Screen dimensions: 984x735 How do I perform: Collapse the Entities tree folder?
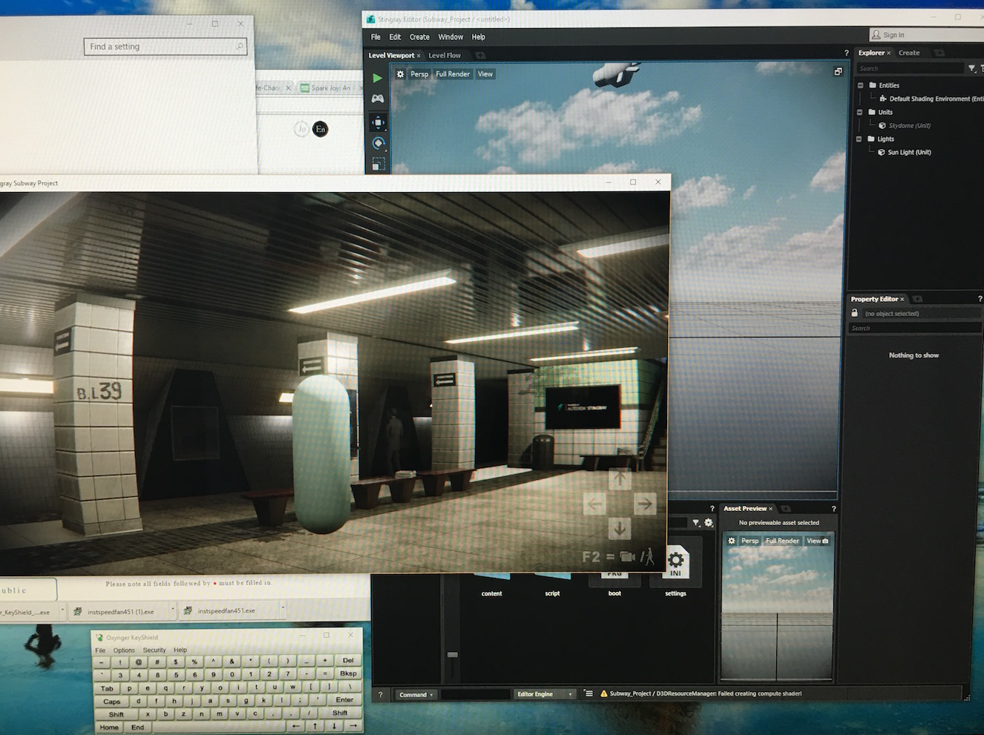860,85
